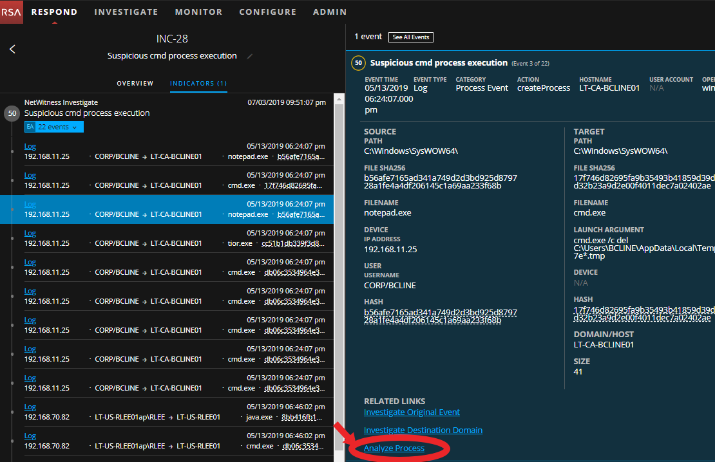Click the score 50 badge in event details header
The height and width of the screenshot is (462, 715).
coord(358,63)
